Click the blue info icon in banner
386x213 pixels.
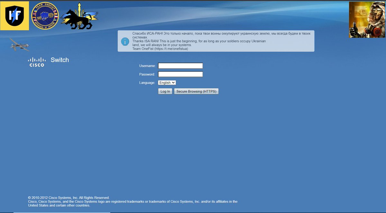coord(125,41)
